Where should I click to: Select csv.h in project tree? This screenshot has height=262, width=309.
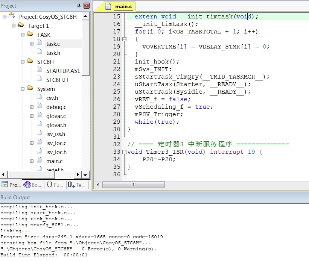(52, 98)
